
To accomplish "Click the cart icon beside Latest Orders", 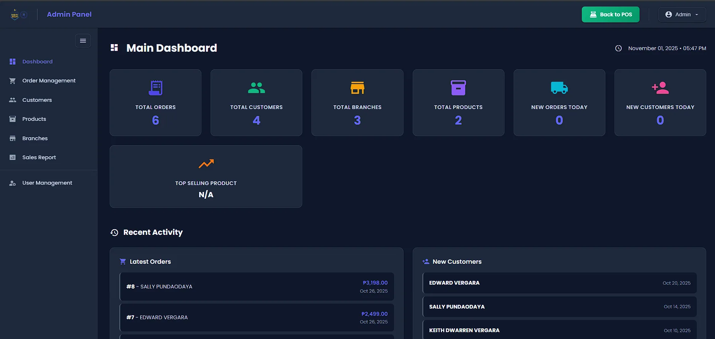I will pos(123,261).
